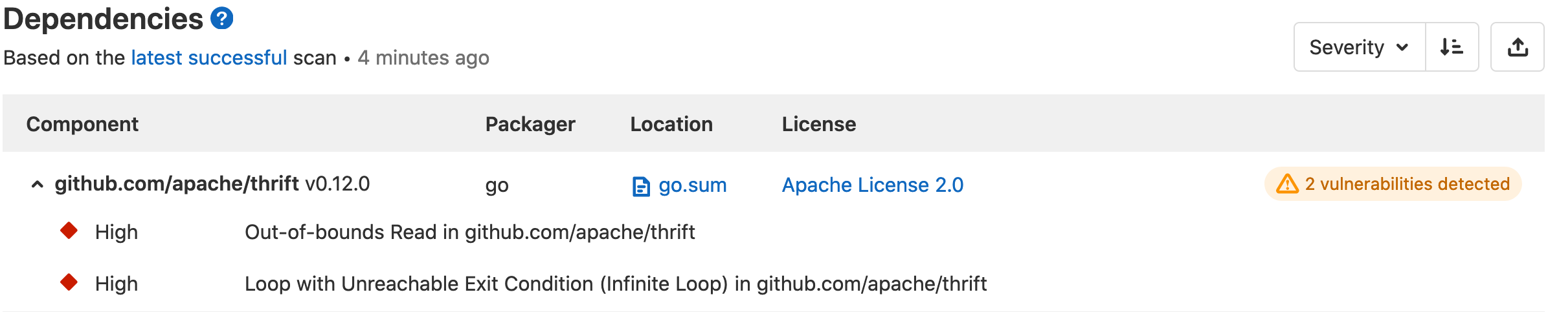This screenshot has width=1559, height=312.
Task: Click the go.sum file document icon
Action: pyautogui.click(x=641, y=186)
